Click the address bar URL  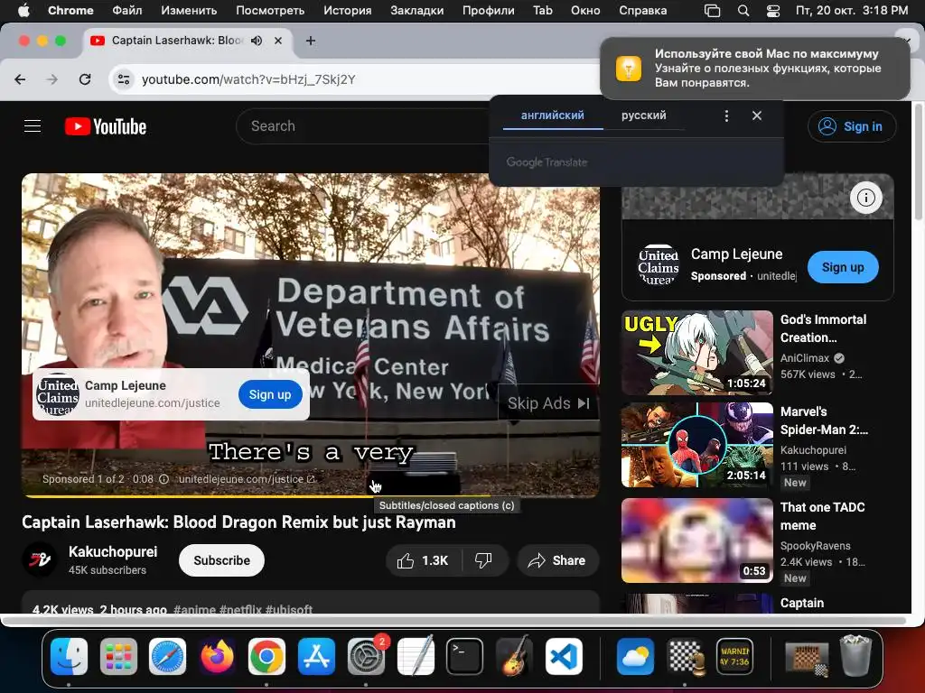(248, 79)
